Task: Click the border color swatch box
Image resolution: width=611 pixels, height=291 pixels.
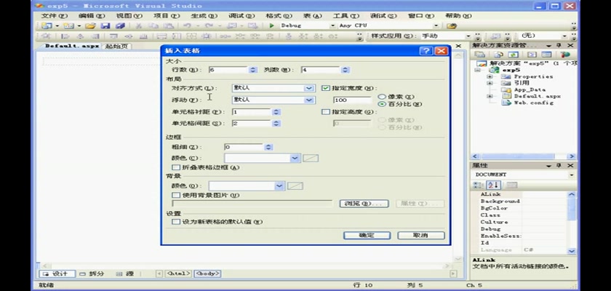Action: (311, 158)
